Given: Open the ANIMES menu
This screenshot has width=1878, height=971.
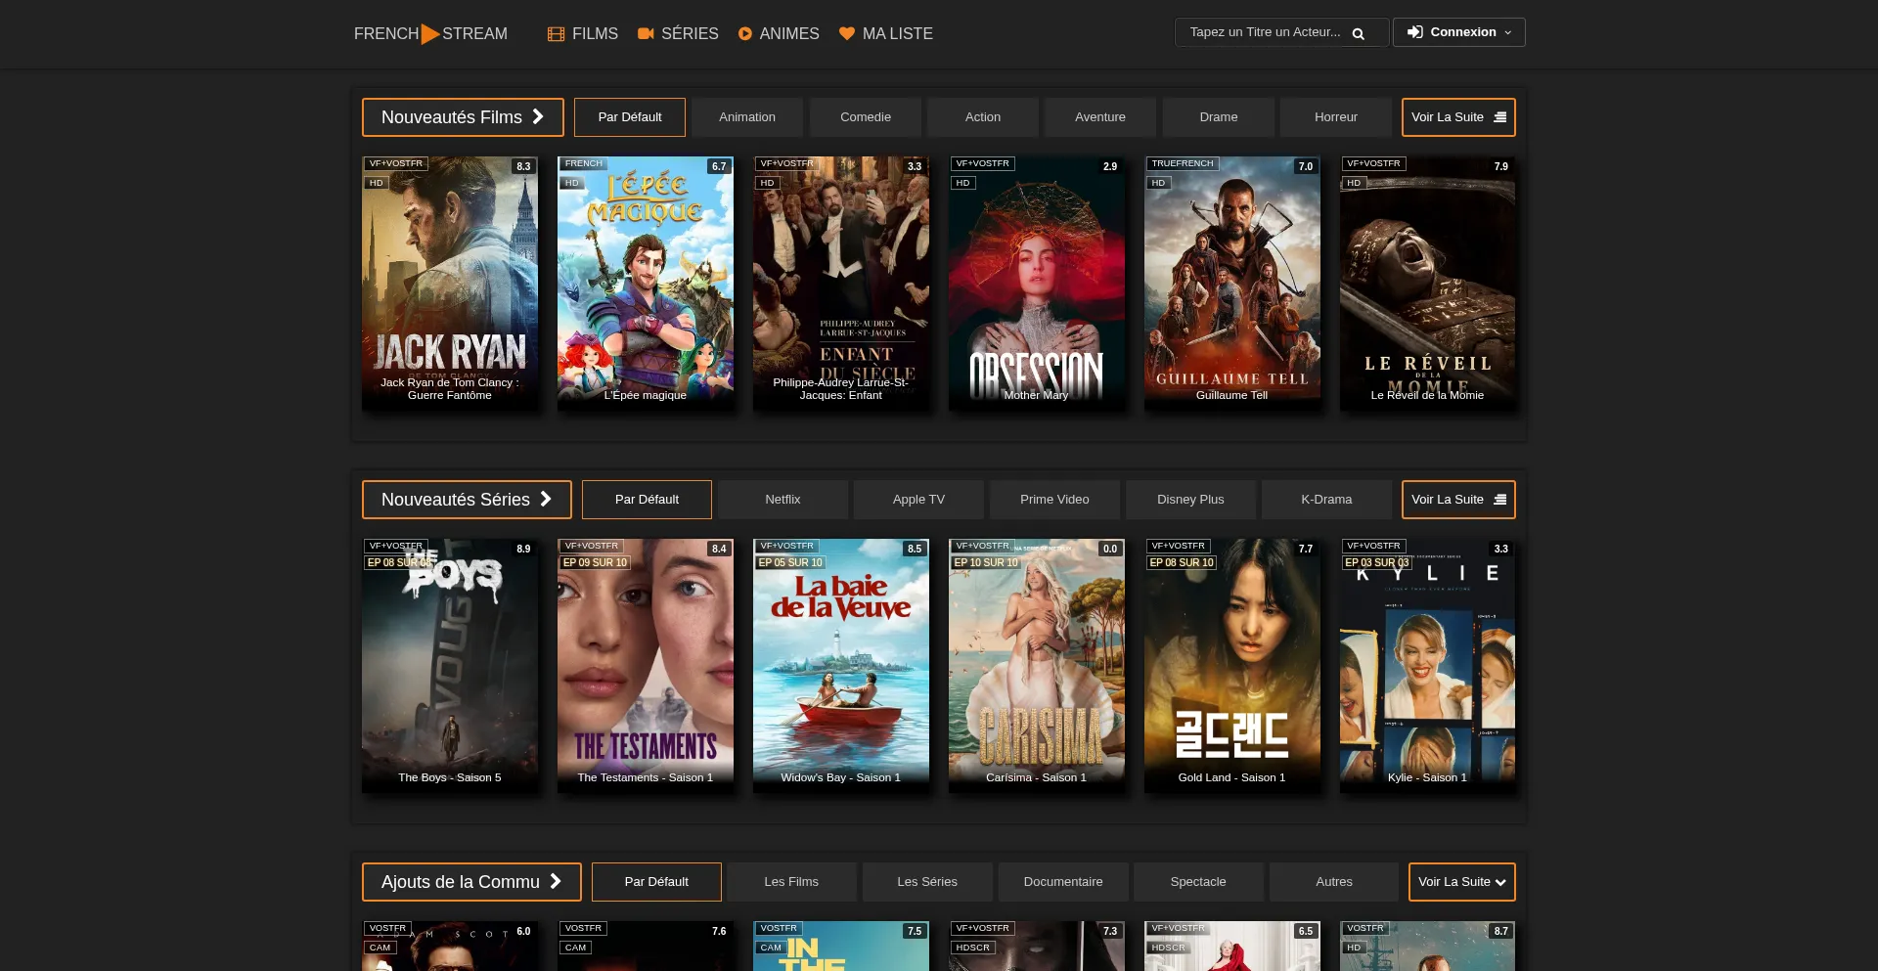Looking at the screenshot, I should [x=779, y=33].
